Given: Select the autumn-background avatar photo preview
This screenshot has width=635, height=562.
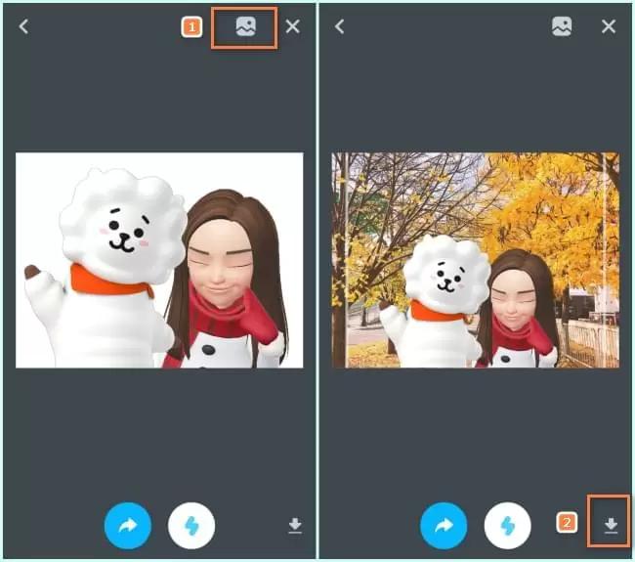Looking at the screenshot, I should [x=476, y=260].
